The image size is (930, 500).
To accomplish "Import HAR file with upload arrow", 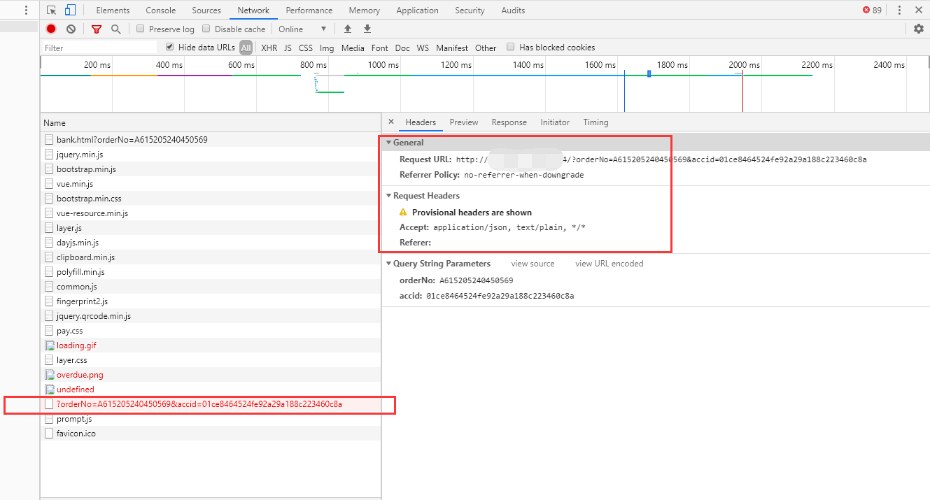I will 347,29.
